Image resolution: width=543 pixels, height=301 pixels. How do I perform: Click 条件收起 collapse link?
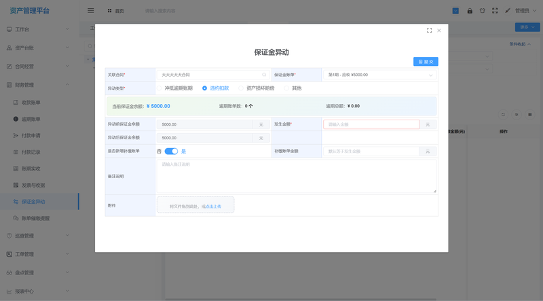pos(520,44)
